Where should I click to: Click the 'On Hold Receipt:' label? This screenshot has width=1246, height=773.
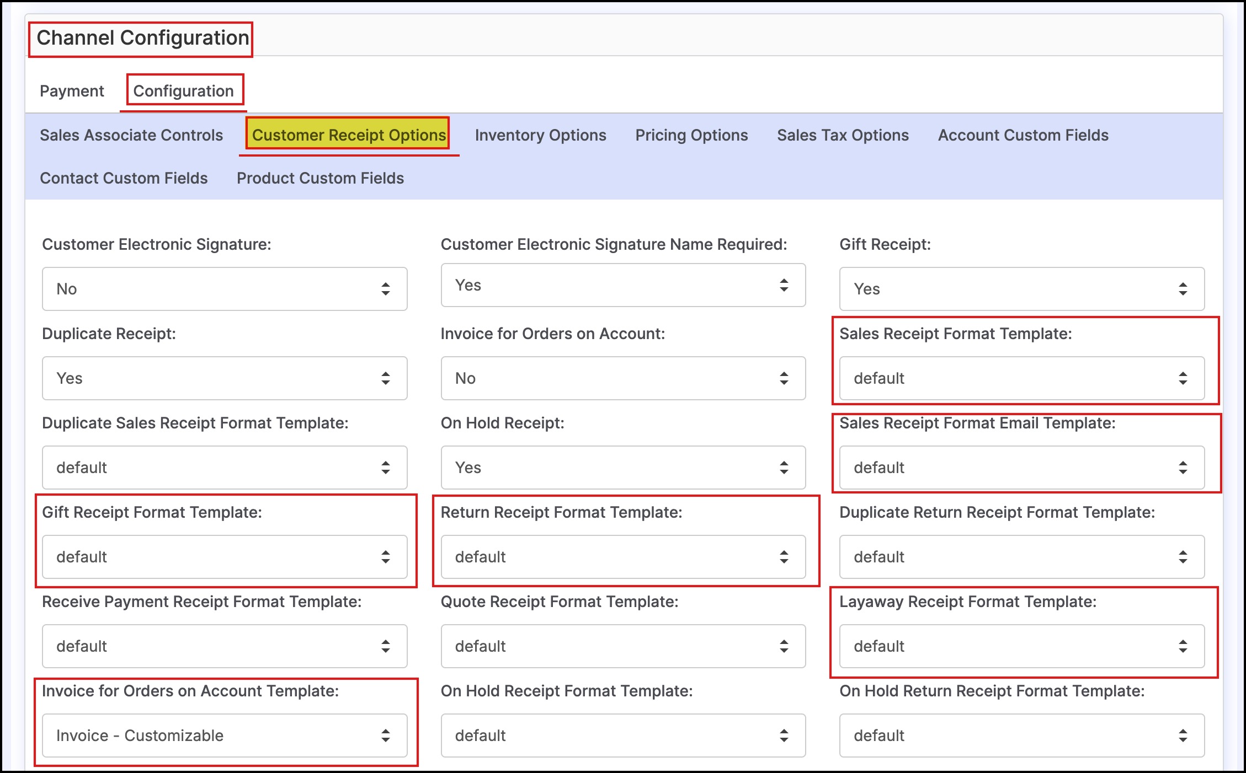(502, 423)
